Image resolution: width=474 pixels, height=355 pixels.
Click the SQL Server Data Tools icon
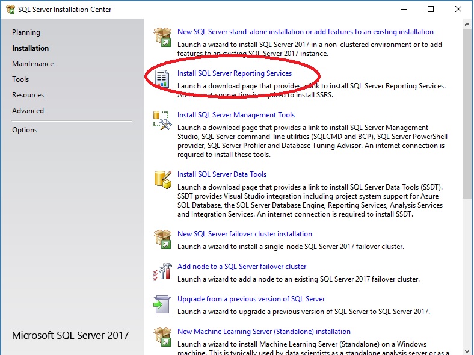coord(162,179)
